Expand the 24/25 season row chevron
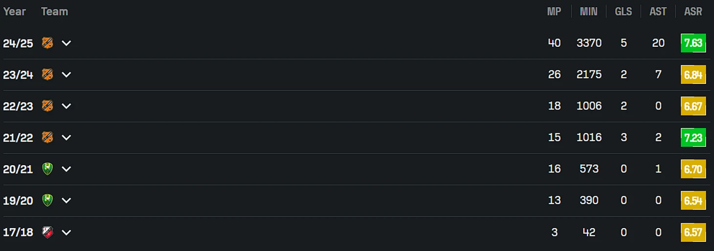The height and width of the screenshot is (251, 714). pyautogui.click(x=67, y=43)
